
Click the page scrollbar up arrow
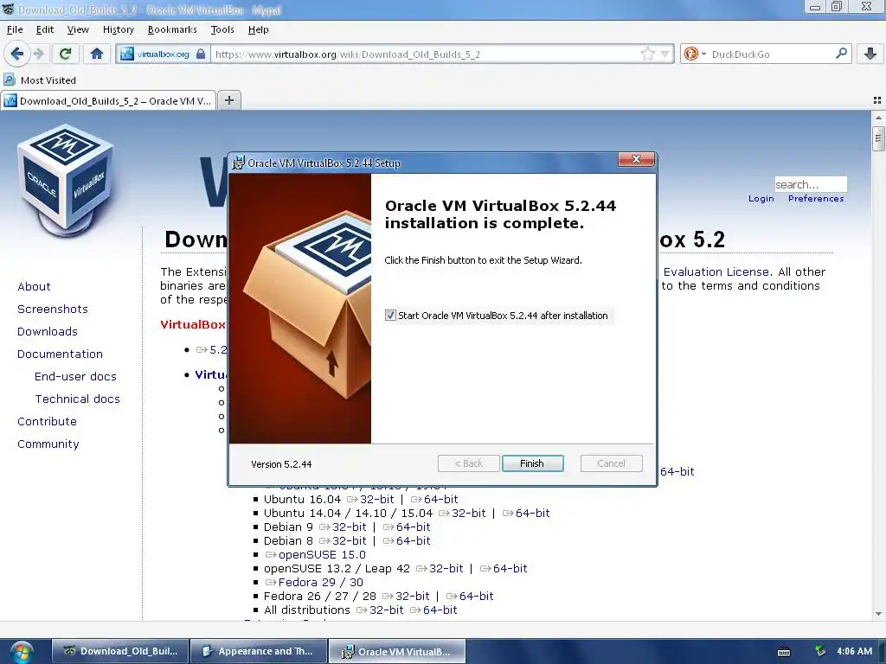coord(878,118)
